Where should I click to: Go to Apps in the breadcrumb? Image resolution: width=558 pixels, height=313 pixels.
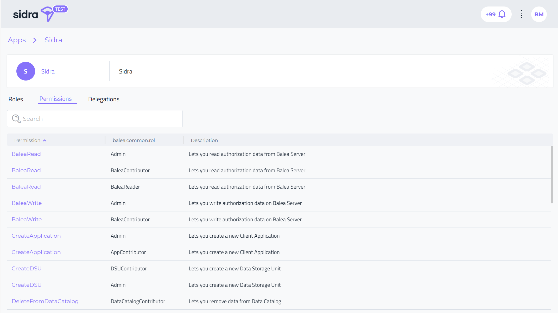point(17,40)
